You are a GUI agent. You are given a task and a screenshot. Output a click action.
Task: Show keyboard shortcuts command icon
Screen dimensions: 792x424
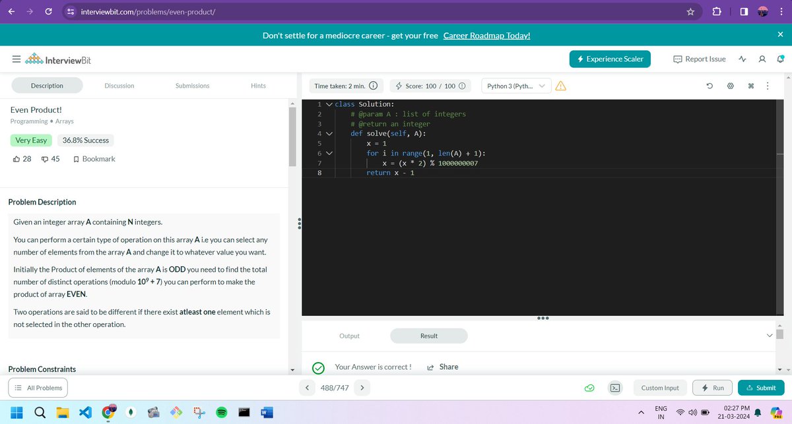751,86
